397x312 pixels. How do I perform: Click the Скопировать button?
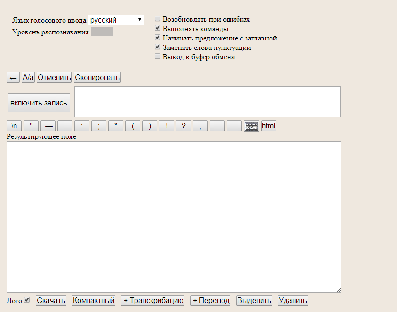(97, 78)
